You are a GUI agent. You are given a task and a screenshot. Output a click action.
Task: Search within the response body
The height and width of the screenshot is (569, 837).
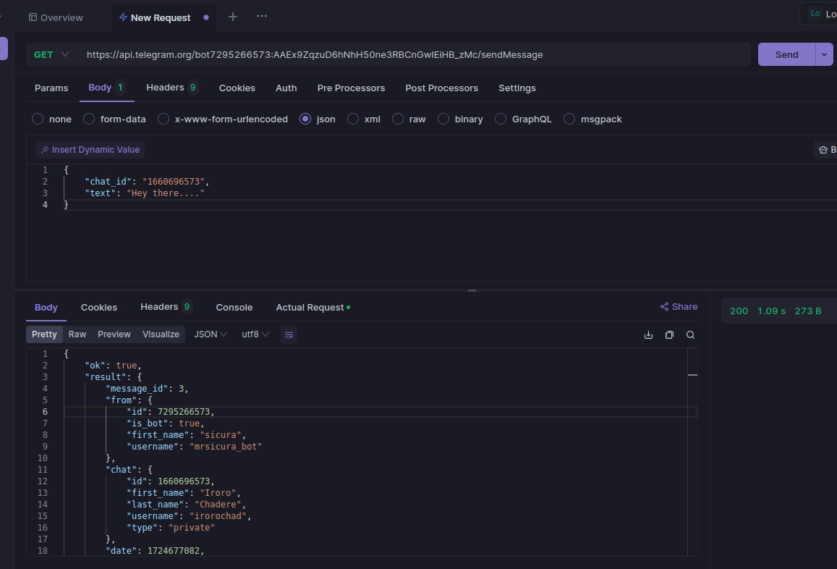point(690,335)
